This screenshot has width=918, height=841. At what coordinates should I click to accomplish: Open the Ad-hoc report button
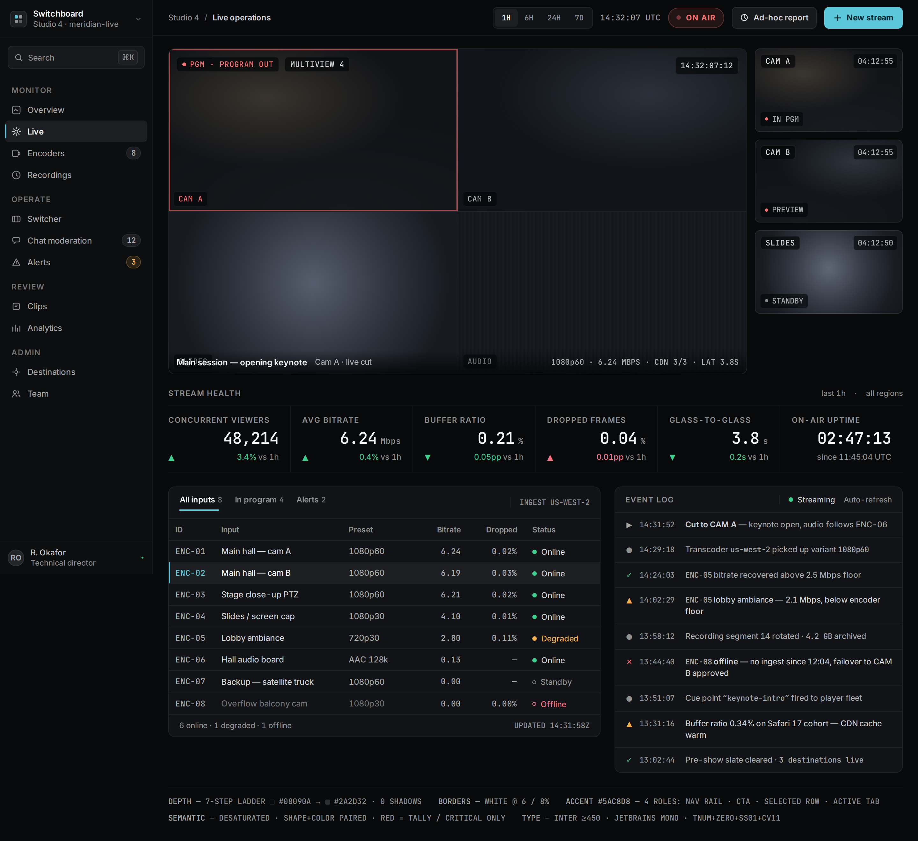[774, 18]
